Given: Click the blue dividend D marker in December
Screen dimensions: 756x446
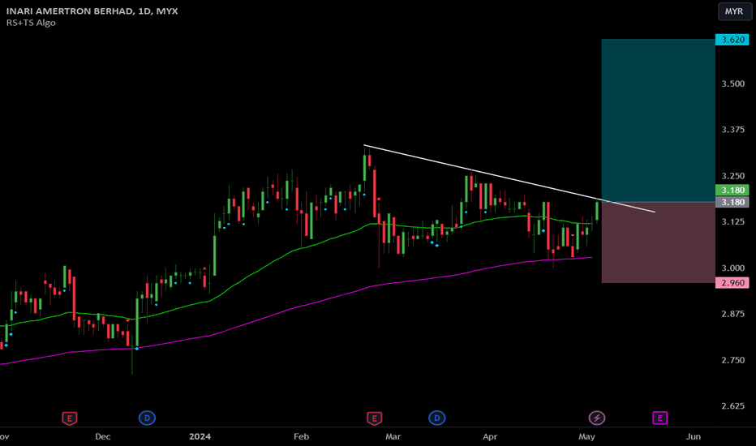Looking at the screenshot, I should click(x=147, y=418).
